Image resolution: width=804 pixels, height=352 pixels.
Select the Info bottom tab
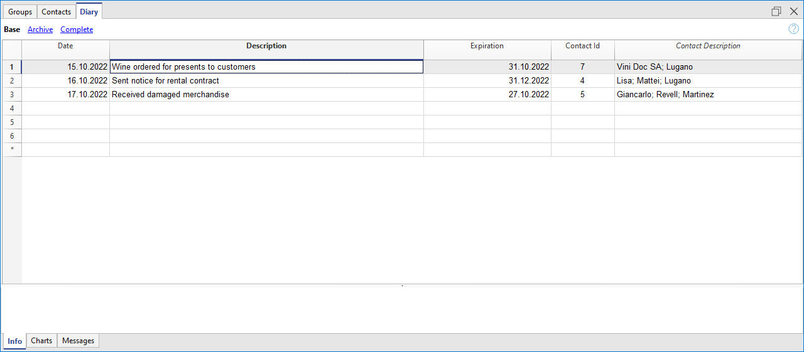14,341
